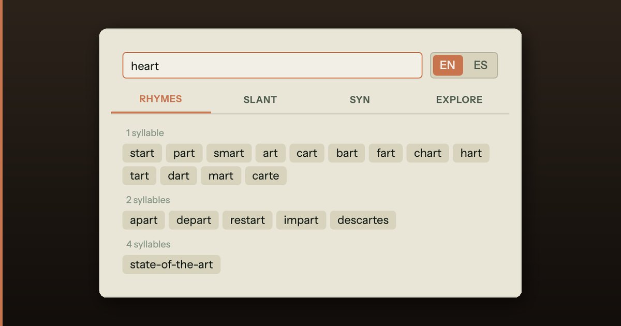Select the "chart" word chip
This screenshot has width=621, height=326.
(x=427, y=153)
